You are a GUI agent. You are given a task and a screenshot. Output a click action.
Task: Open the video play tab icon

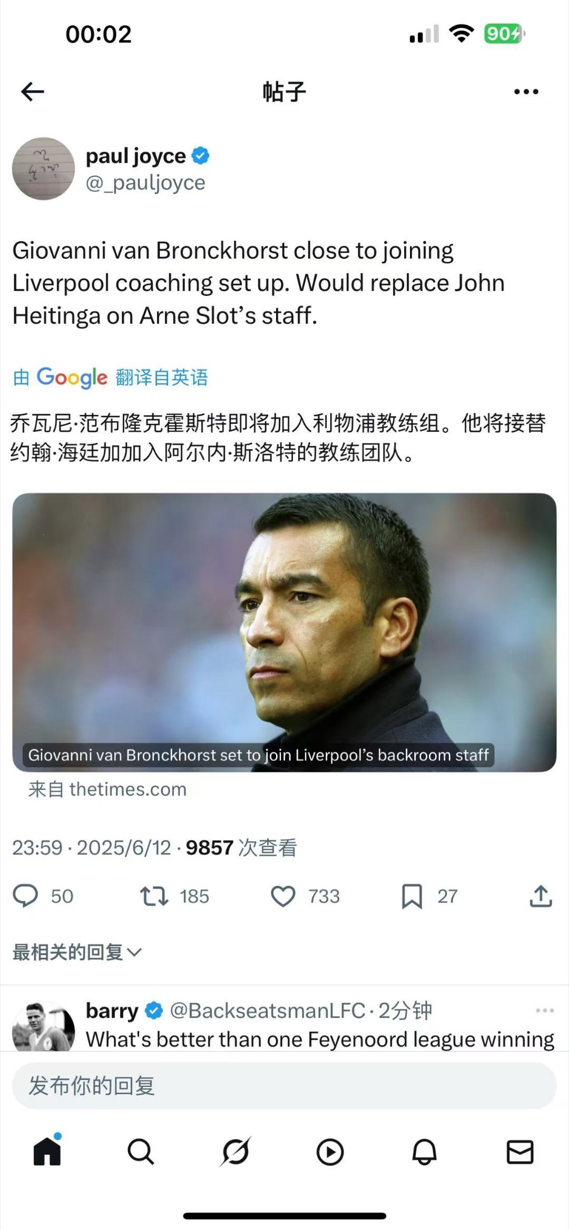pyautogui.click(x=330, y=1152)
